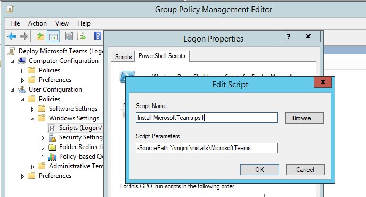Click the Security Settings lock icon
Viewport: 366px width, 197px height.
coord(53,137)
